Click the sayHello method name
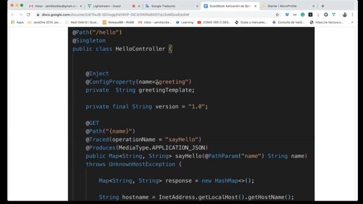The image size is (363, 204). tap(188, 156)
